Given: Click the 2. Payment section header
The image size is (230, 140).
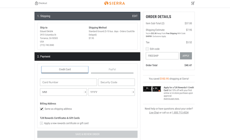Looking at the screenshot, I should tap(87, 56).
